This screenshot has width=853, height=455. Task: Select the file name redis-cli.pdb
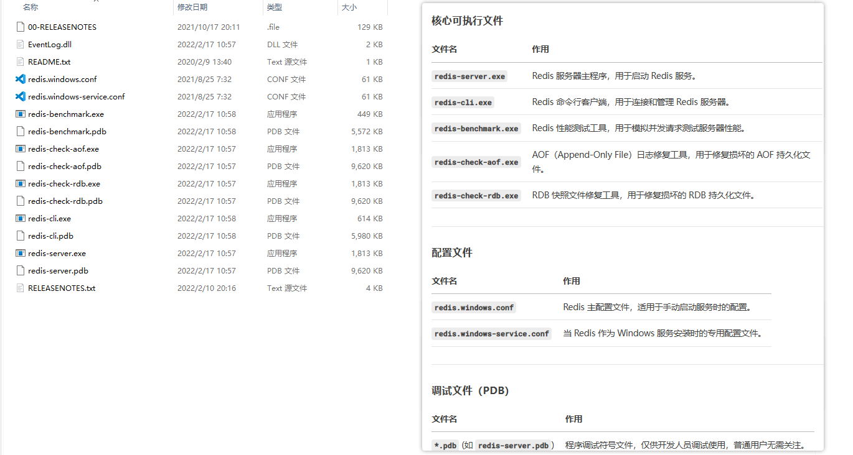click(50, 236)
